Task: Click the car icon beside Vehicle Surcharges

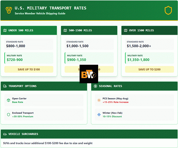Action: coord(5,134)
